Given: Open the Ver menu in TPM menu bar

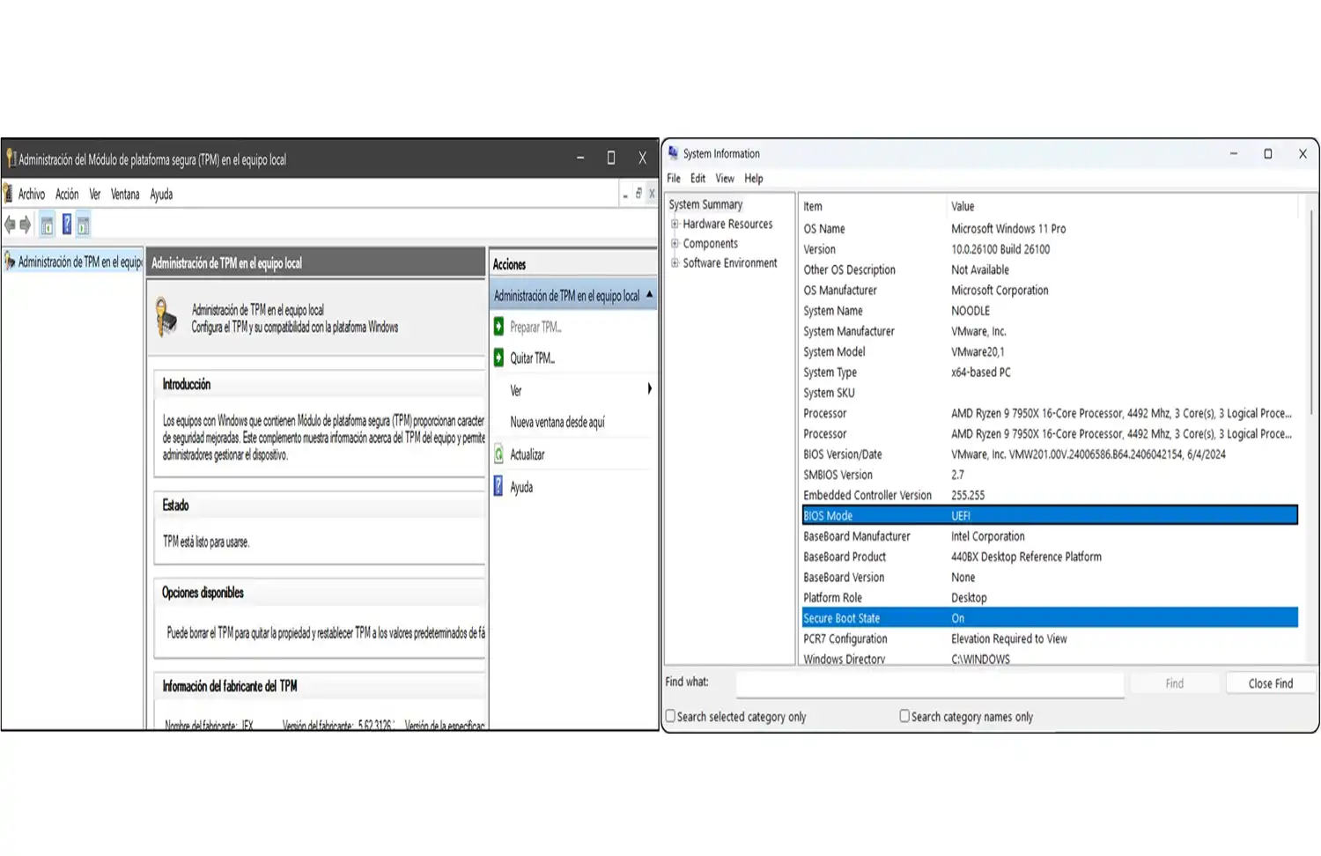Looking at the screenshot, I should click(95, 195).
